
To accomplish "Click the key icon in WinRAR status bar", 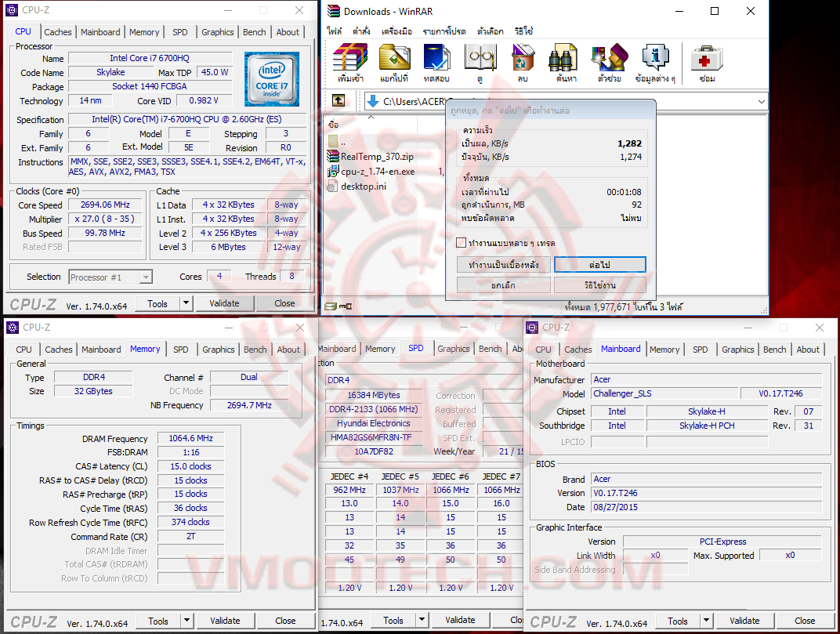I will (346, 306).
